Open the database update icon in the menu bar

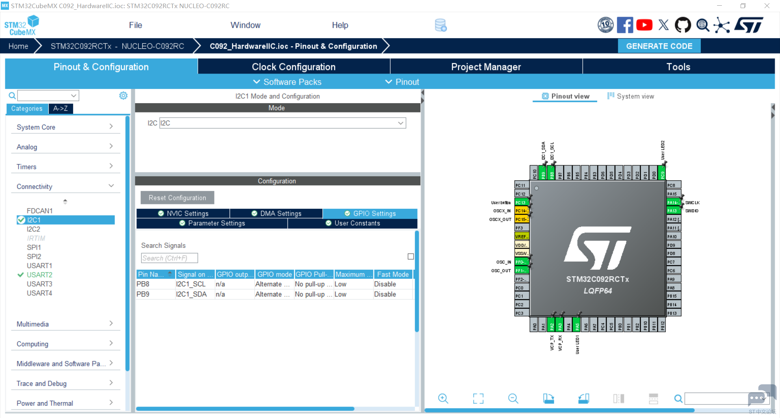pyautogui.click(x=441, y=25)
